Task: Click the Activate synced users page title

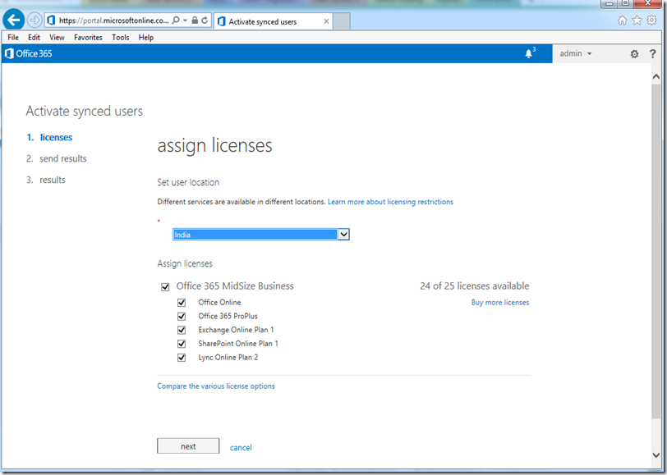Action: pyautogui.click(x=85, y=111)
